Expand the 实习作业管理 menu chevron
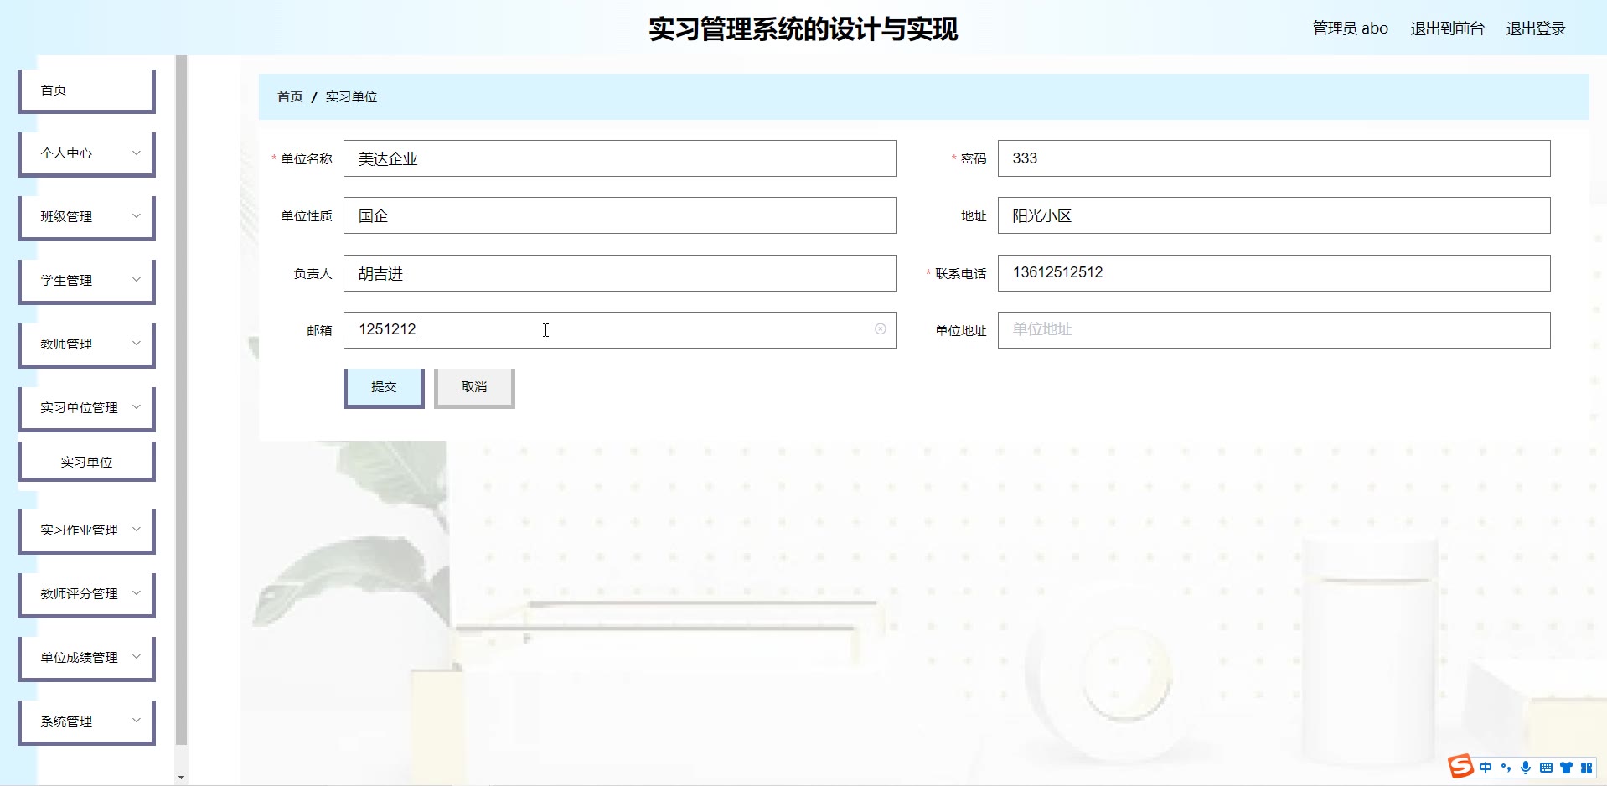 point(137,530)
